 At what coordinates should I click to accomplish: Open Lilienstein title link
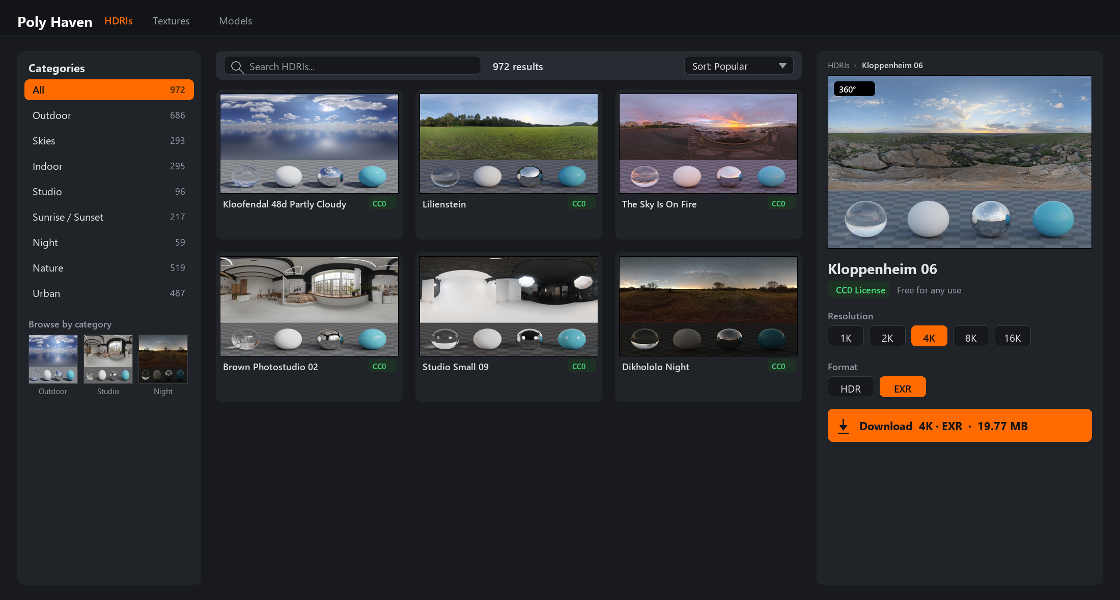pyautogui.click(x=444, y=204)
